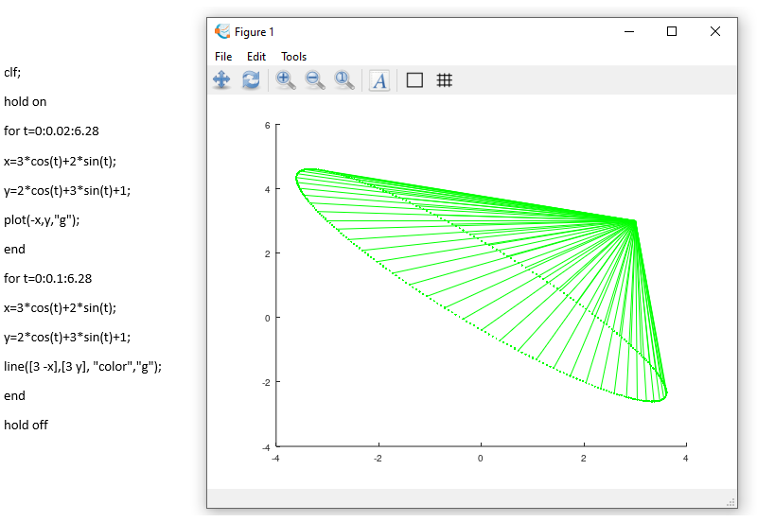Maximize the Figure 1 window
Viewport: 757px width, 522px height.
(x=672, y=31)
